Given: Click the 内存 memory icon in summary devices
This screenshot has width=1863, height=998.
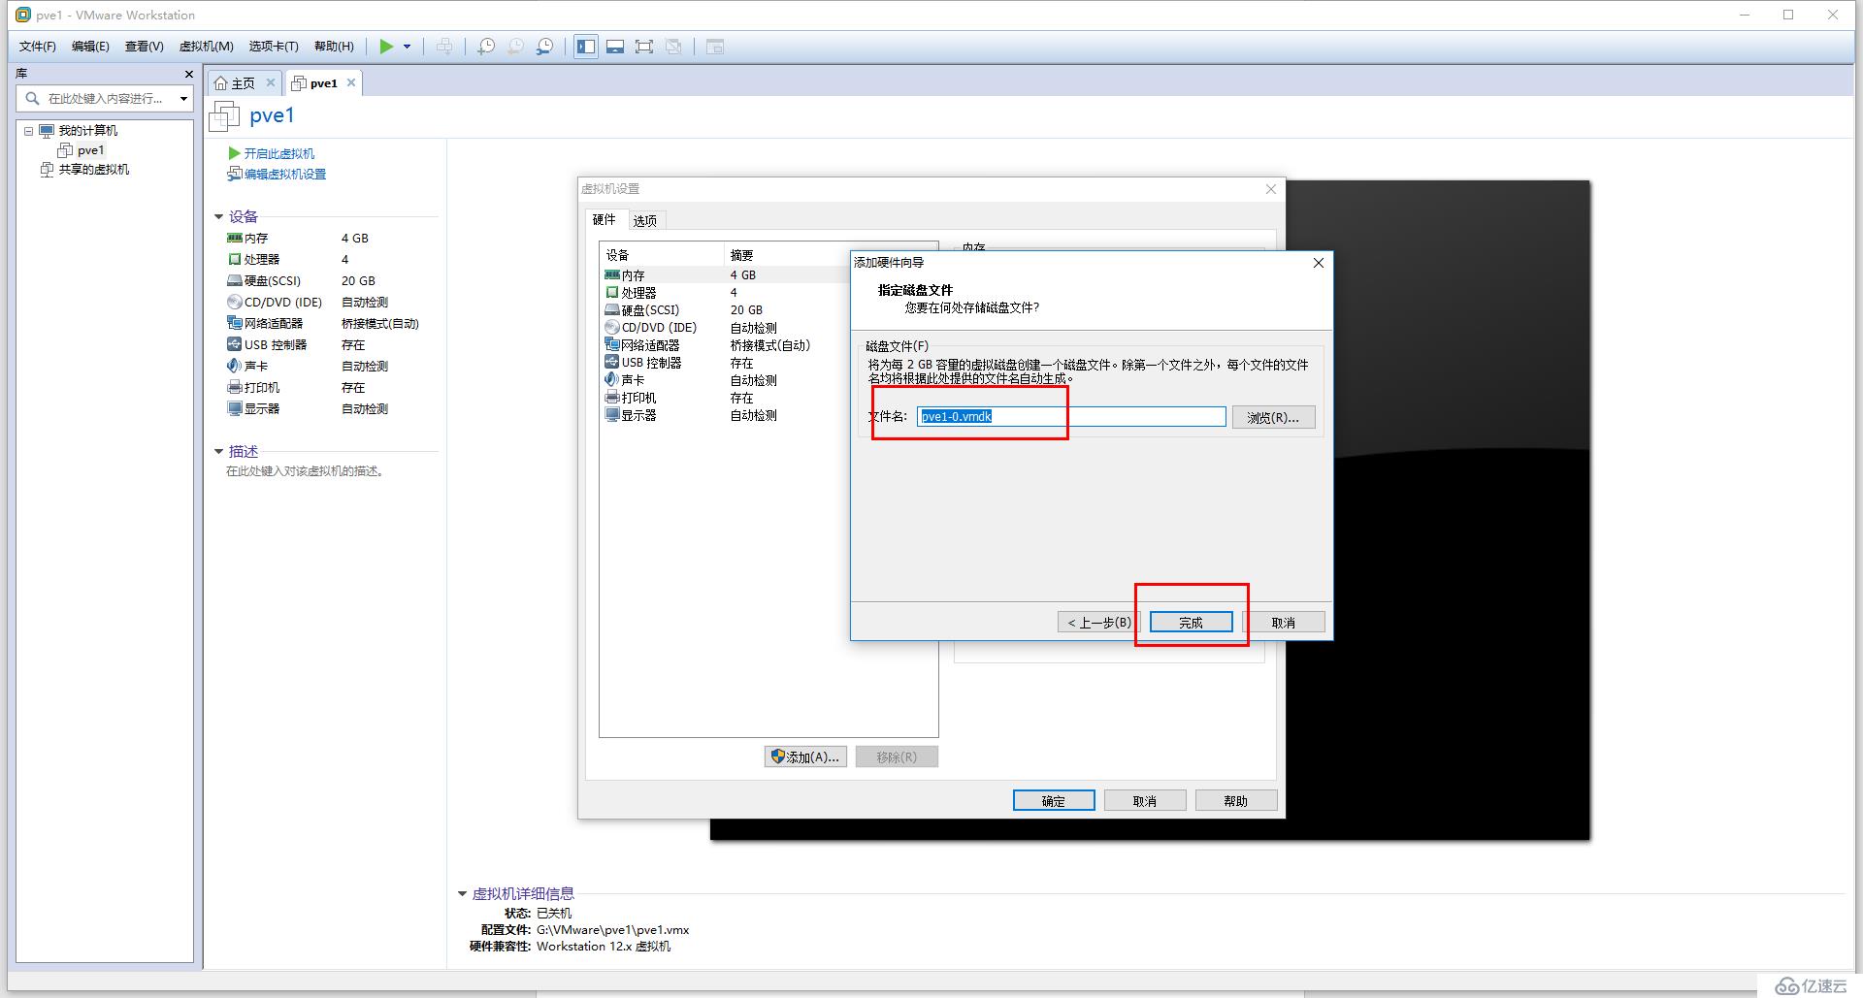Looking at the screenshot, I should 234,238.
